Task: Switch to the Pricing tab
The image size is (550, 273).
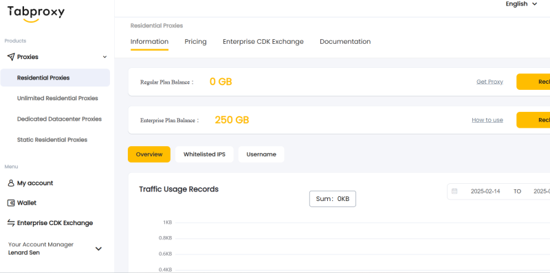Action: pyautogui.click(x=195, y=42)
